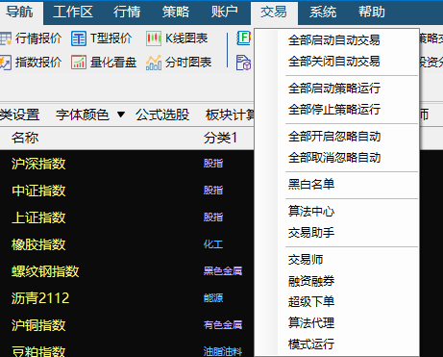
Task: Collapse the open 交易 menu tab
Action: [274, 13]
